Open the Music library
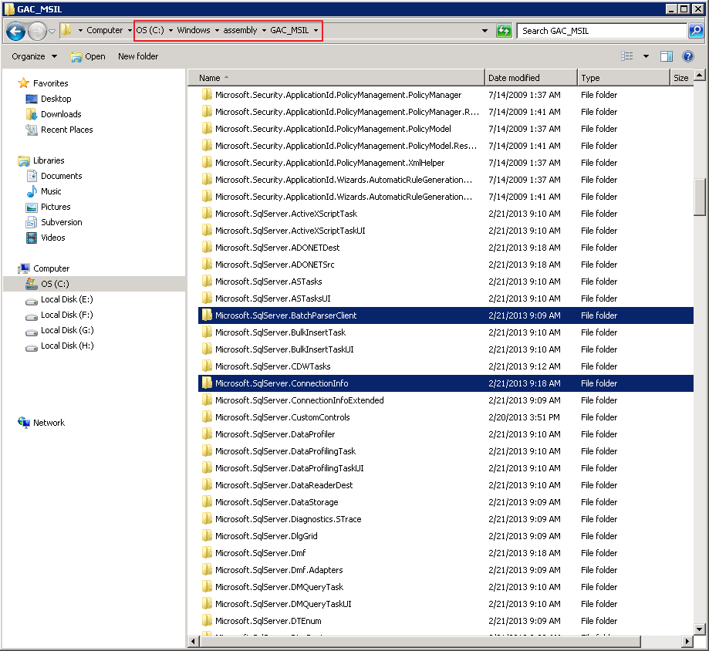 pyautogui.click(x=51, y=191)
